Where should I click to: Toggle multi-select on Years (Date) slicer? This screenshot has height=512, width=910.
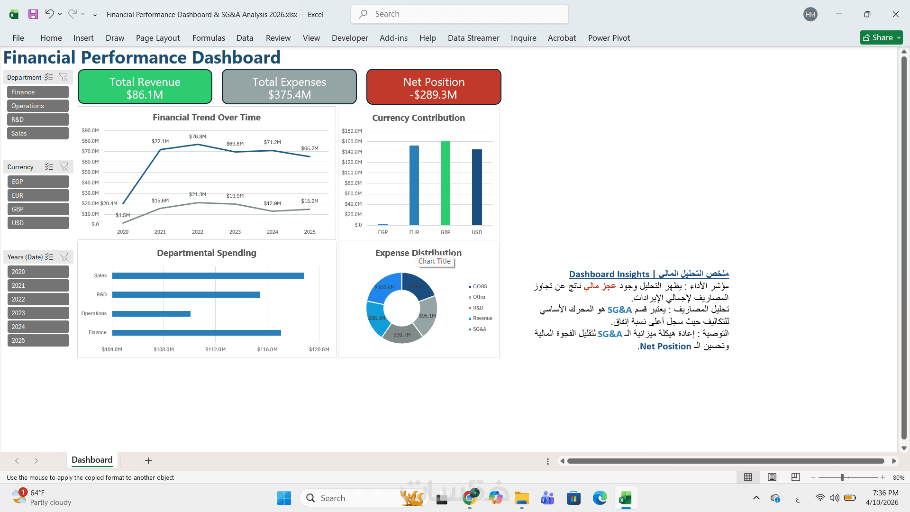[49, 257]
